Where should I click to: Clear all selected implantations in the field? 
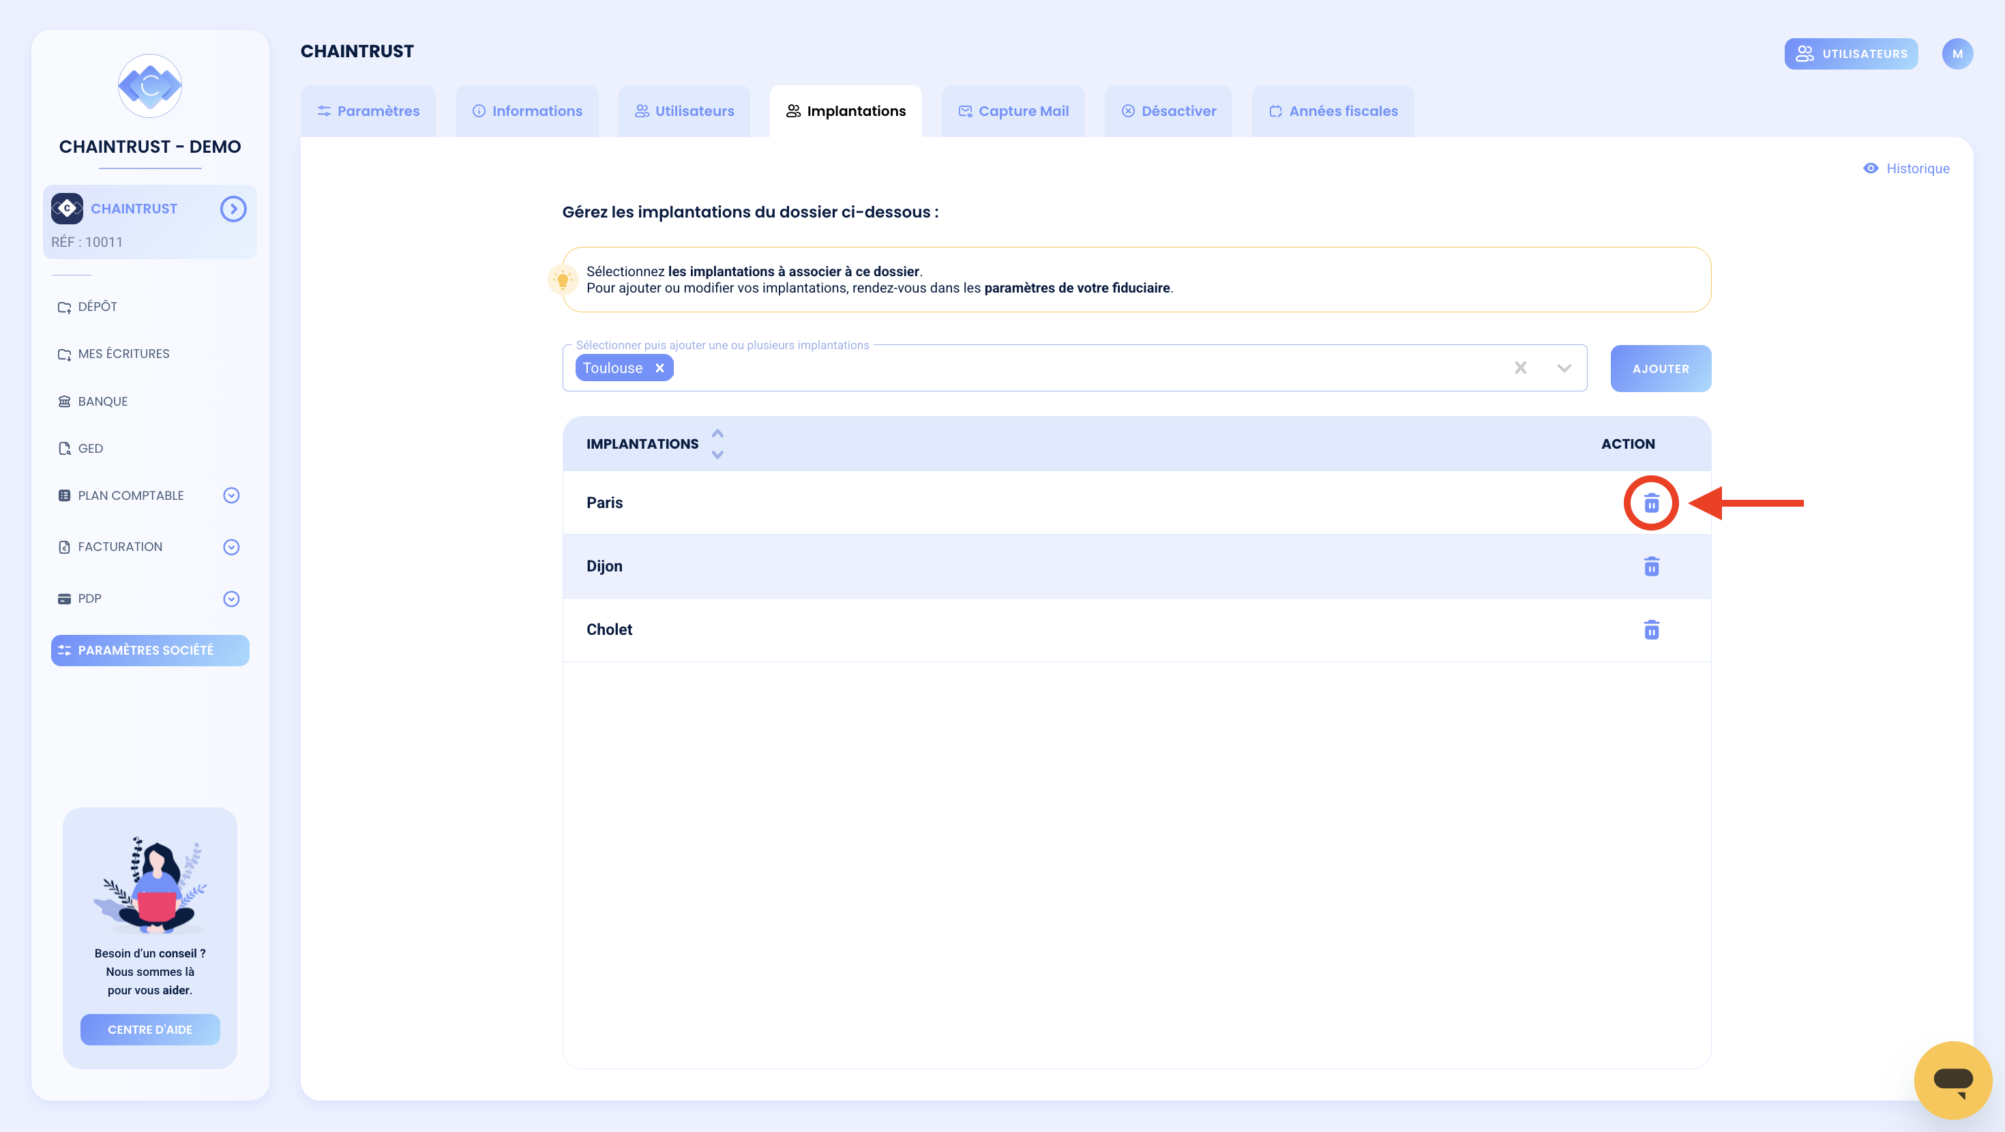tap(1520, 368)
